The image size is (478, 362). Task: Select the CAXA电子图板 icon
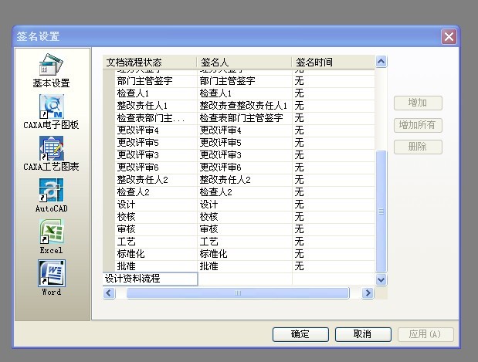51,112
